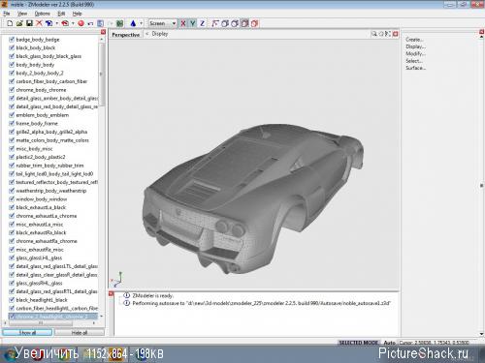This screenshot has width=485, height=363.
Task: Open the Options menu
Action: [43, 14]
